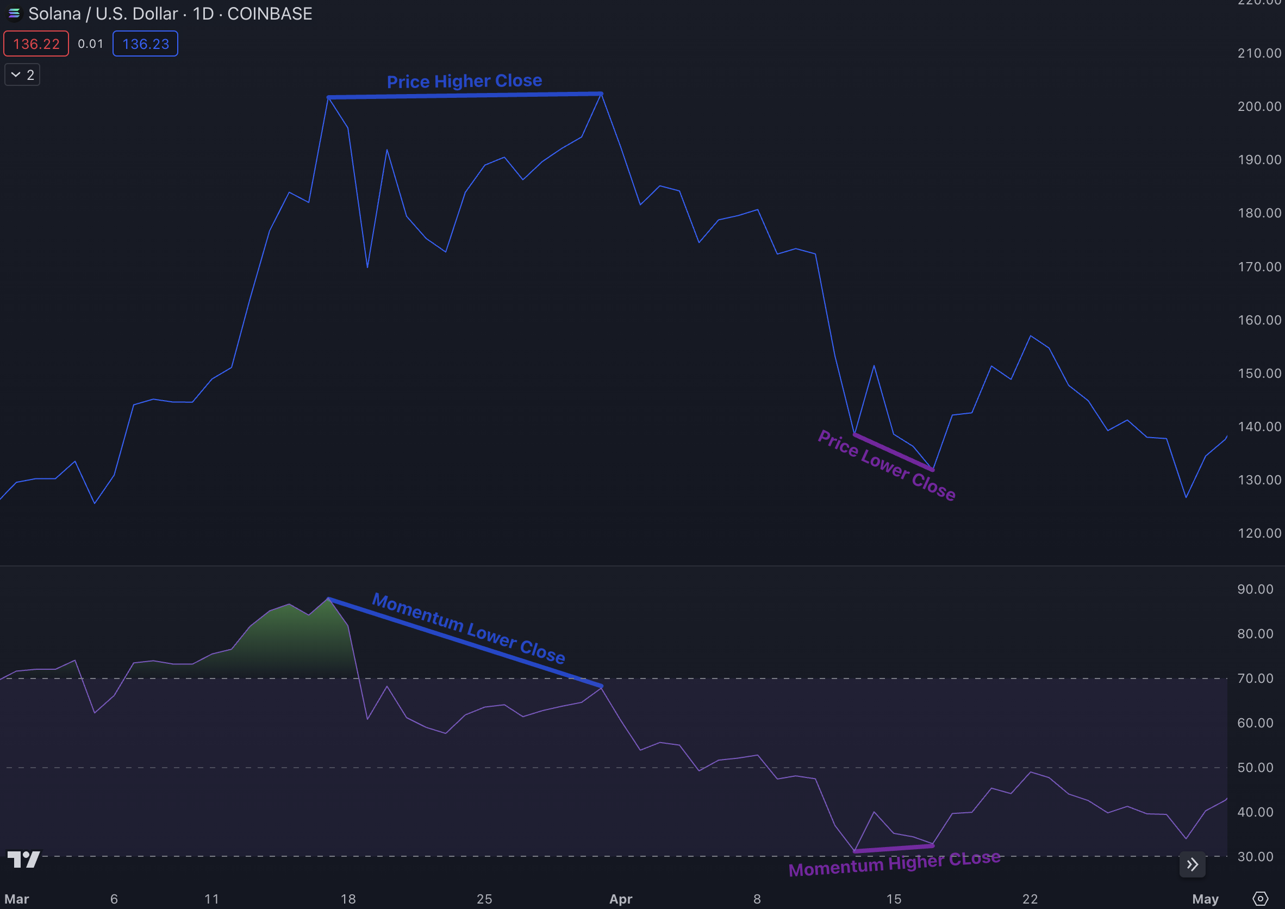Click the blue 136.23 buy price button
Image resolution: width=1285 pixels, height=909 pixels.
[146, 43]
